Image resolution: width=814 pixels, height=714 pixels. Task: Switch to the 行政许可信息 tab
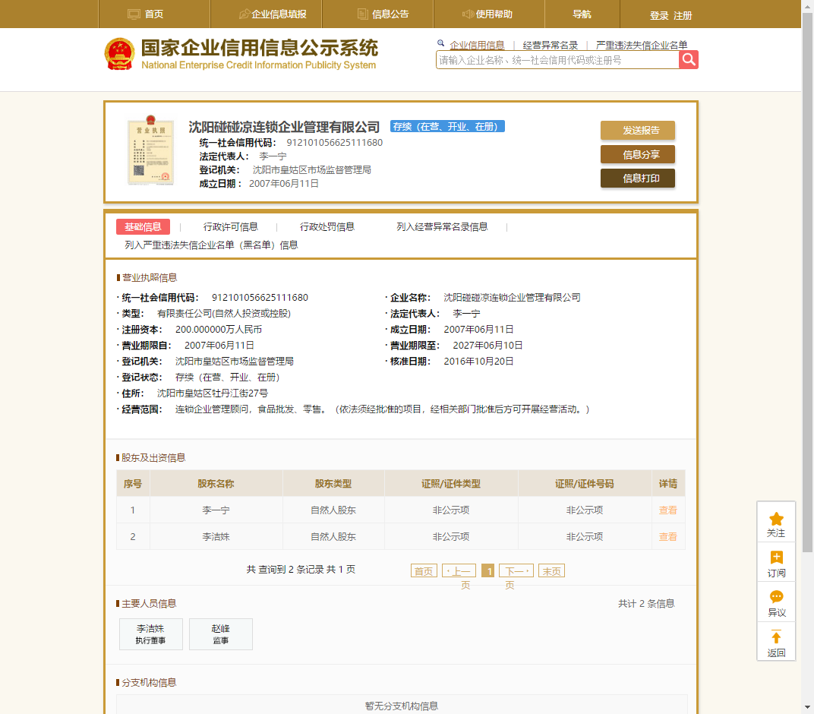pos(230,226)
